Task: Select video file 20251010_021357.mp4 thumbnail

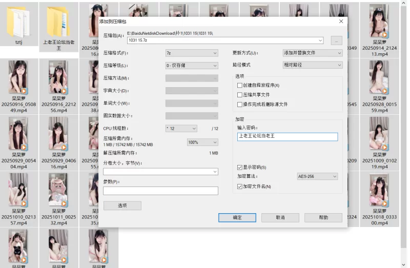Action: 18,190
